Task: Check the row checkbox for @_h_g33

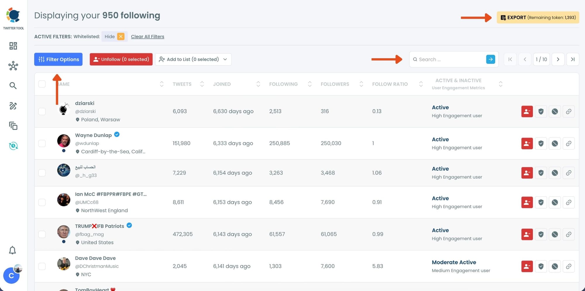Action: pyautogui.click(x=42, y=173)
